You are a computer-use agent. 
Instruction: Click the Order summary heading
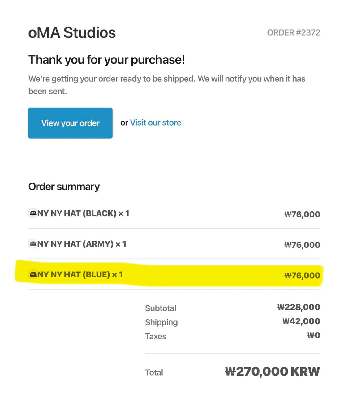pos(64,187)
